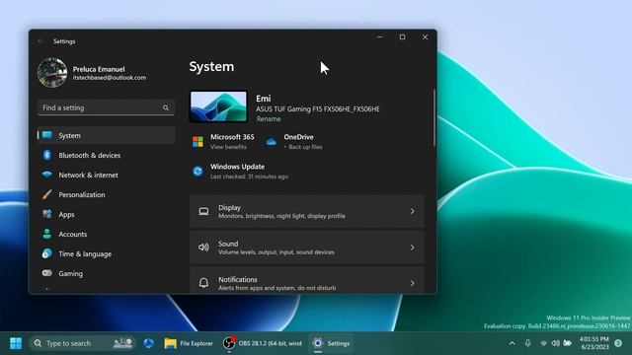
Task: Open the Notifications settings row
Action: pyautogui.click(x=307, y=280)
